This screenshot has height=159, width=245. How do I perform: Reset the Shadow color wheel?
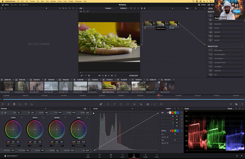(x=21, y=118)
